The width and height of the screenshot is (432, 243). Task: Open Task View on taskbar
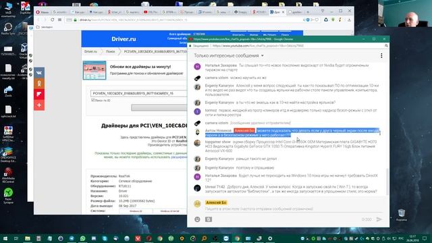pos(16,238)
